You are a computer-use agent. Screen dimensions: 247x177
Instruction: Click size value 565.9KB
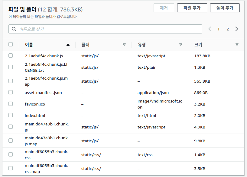click(202, 81)
